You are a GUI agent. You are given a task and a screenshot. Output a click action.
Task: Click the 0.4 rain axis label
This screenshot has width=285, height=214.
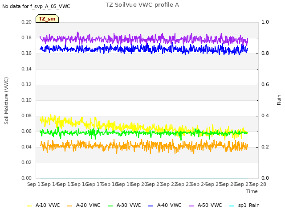coord(265,116)
